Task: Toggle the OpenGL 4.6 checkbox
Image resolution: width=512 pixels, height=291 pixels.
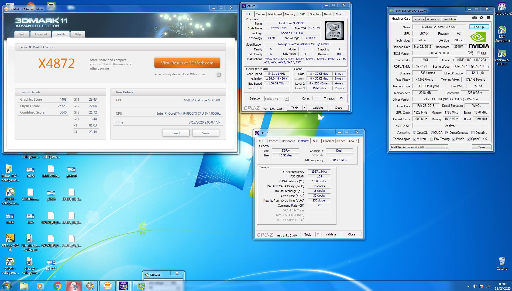Action: [x=469, y=139]
